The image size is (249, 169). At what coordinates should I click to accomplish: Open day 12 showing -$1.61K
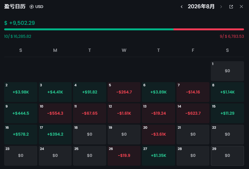coord(124,113)
